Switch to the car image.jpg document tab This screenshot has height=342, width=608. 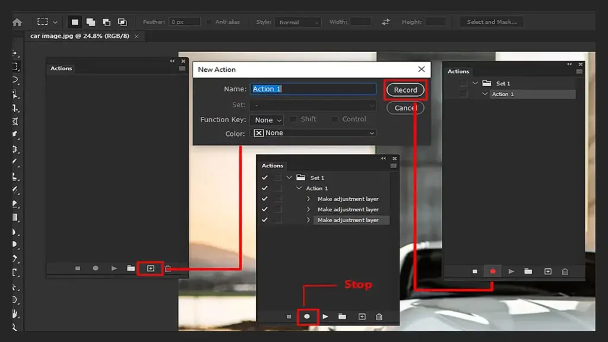point(80,36)
